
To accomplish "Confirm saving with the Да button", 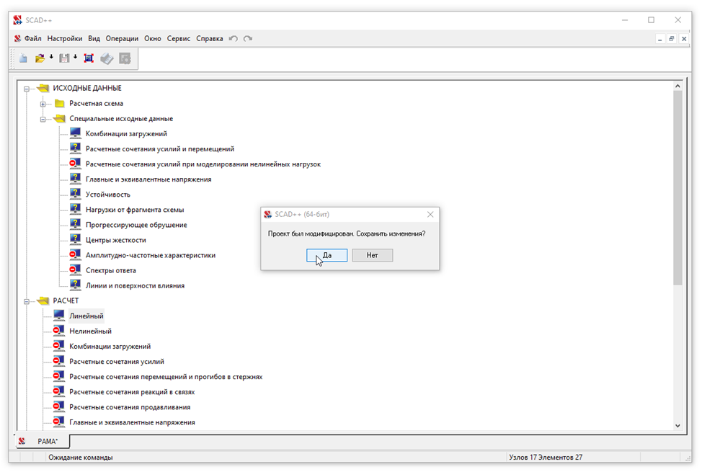I will 326,255.
